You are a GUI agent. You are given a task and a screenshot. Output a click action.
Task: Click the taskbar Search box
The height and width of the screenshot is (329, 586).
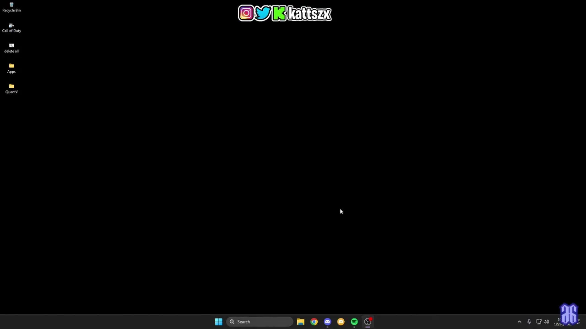coord(260,322)
